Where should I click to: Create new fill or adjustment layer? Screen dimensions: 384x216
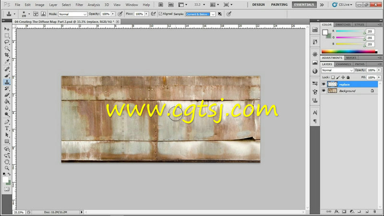pos(352,211)
